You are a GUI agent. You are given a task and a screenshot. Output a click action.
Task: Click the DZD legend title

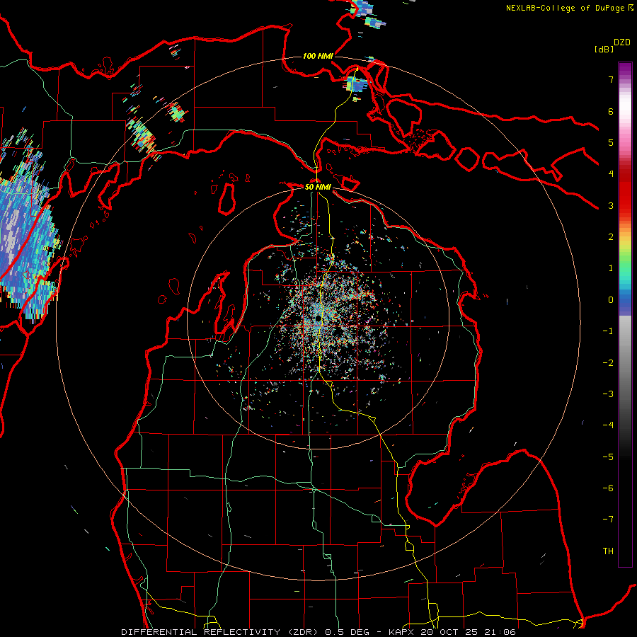click(x=622, y=42)
